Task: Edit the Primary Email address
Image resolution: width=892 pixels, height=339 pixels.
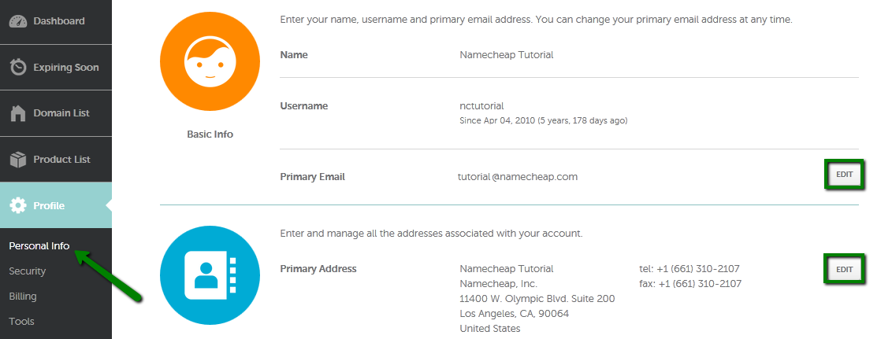Action: click(844, 175)
